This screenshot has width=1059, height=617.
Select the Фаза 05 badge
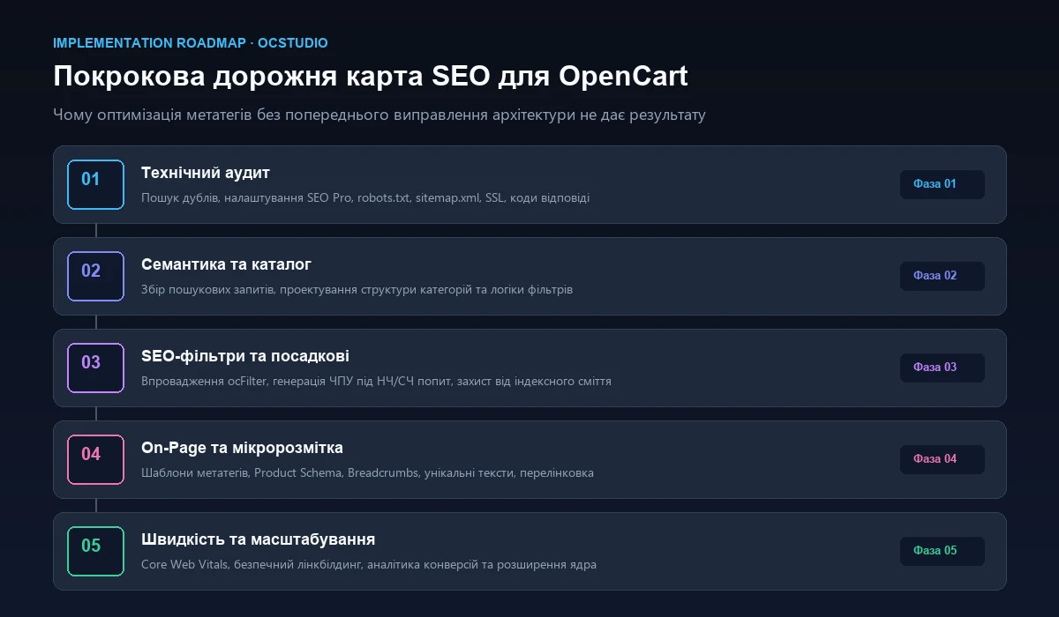[x=942, y=551]
